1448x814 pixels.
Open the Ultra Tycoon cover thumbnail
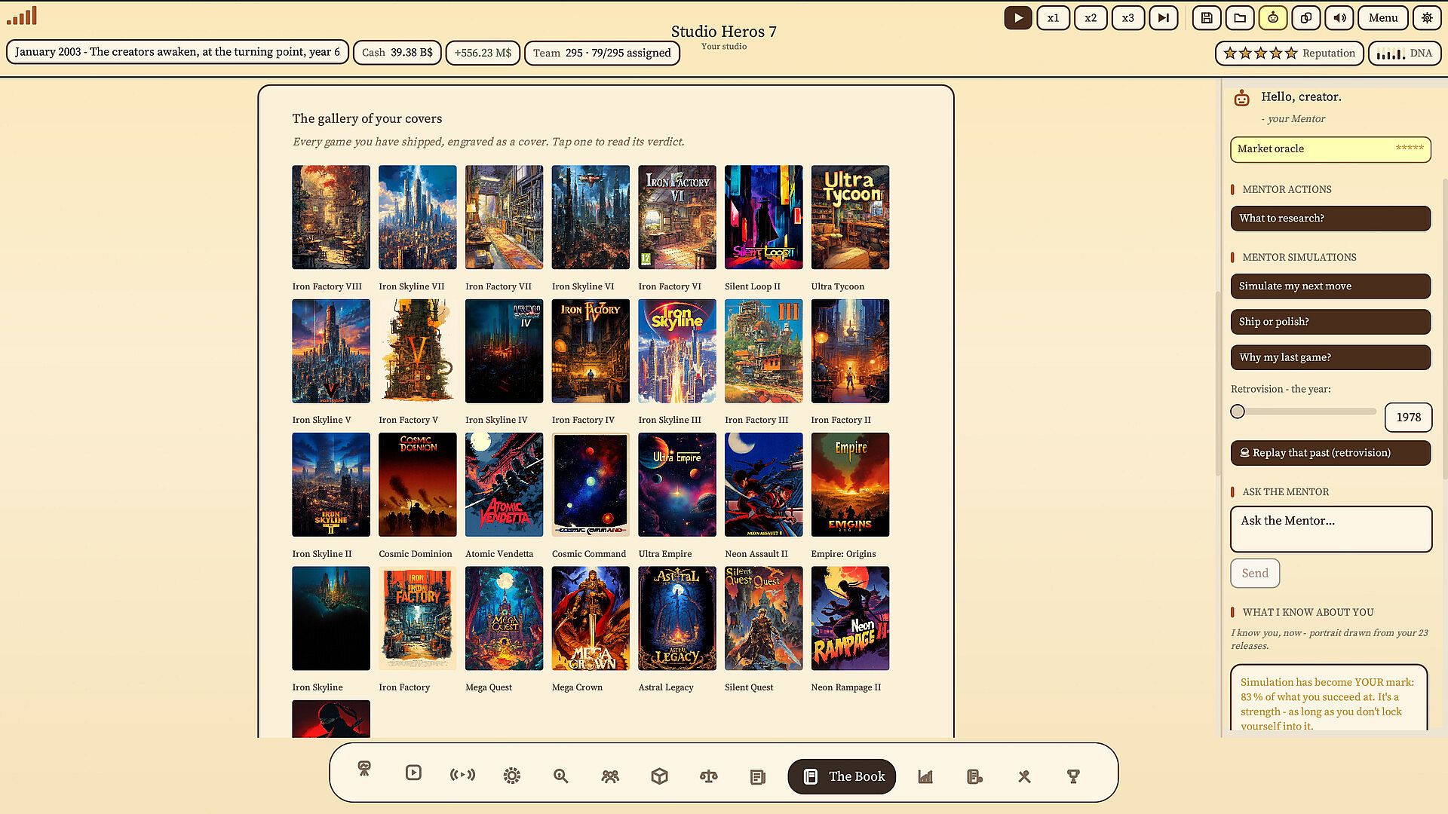point(850,217)
